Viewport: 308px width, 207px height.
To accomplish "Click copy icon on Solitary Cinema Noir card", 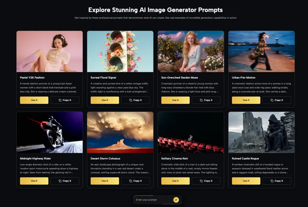I will coord(201,181).
